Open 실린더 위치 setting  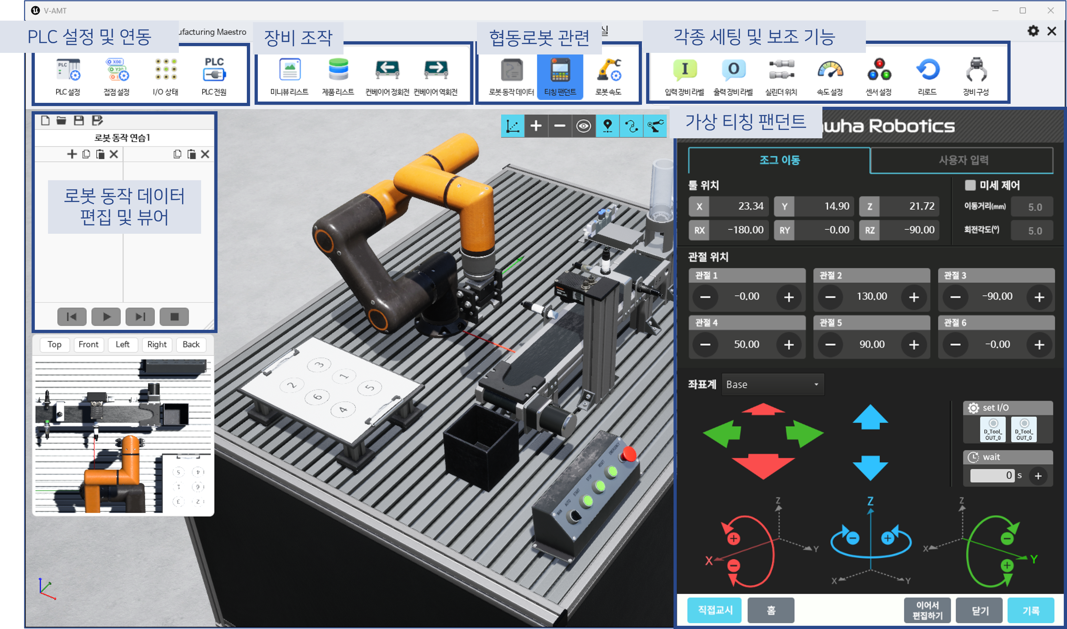click(781, 76)
